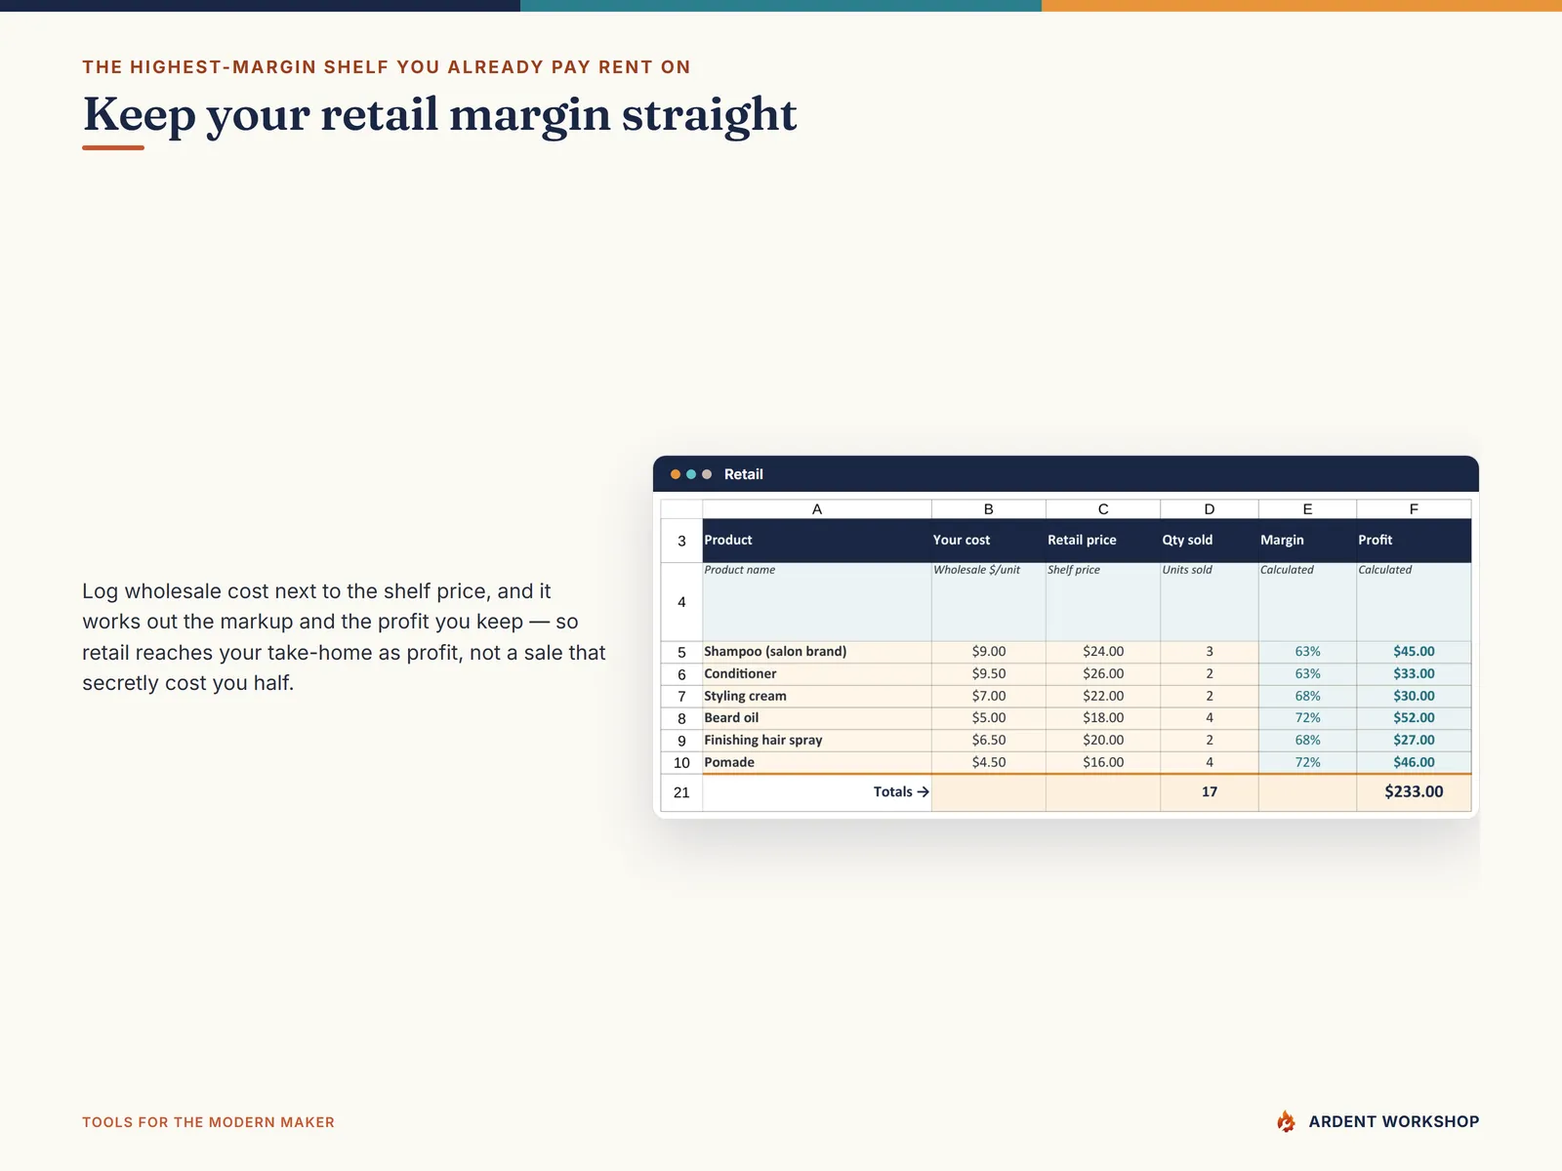The height and width of the screenshot is (1171, 1562).
Task: Click the Qty sold header cell
Action: [x=1210, y=541]
